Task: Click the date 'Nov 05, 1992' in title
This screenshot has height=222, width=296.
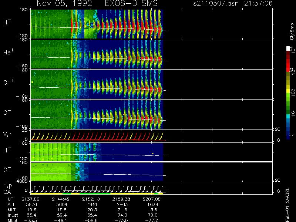Action: click(x=64, y=3)
